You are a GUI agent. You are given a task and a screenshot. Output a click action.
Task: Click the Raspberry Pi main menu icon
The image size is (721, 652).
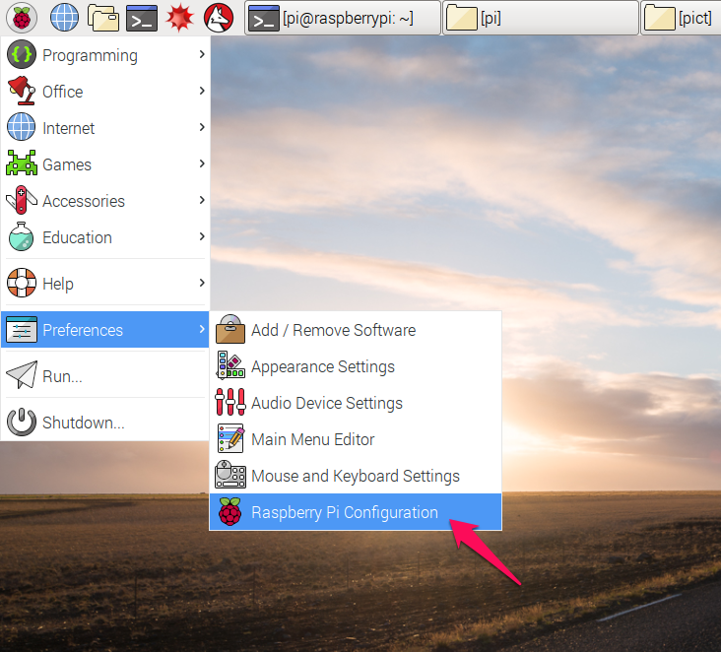click(22, 17)
